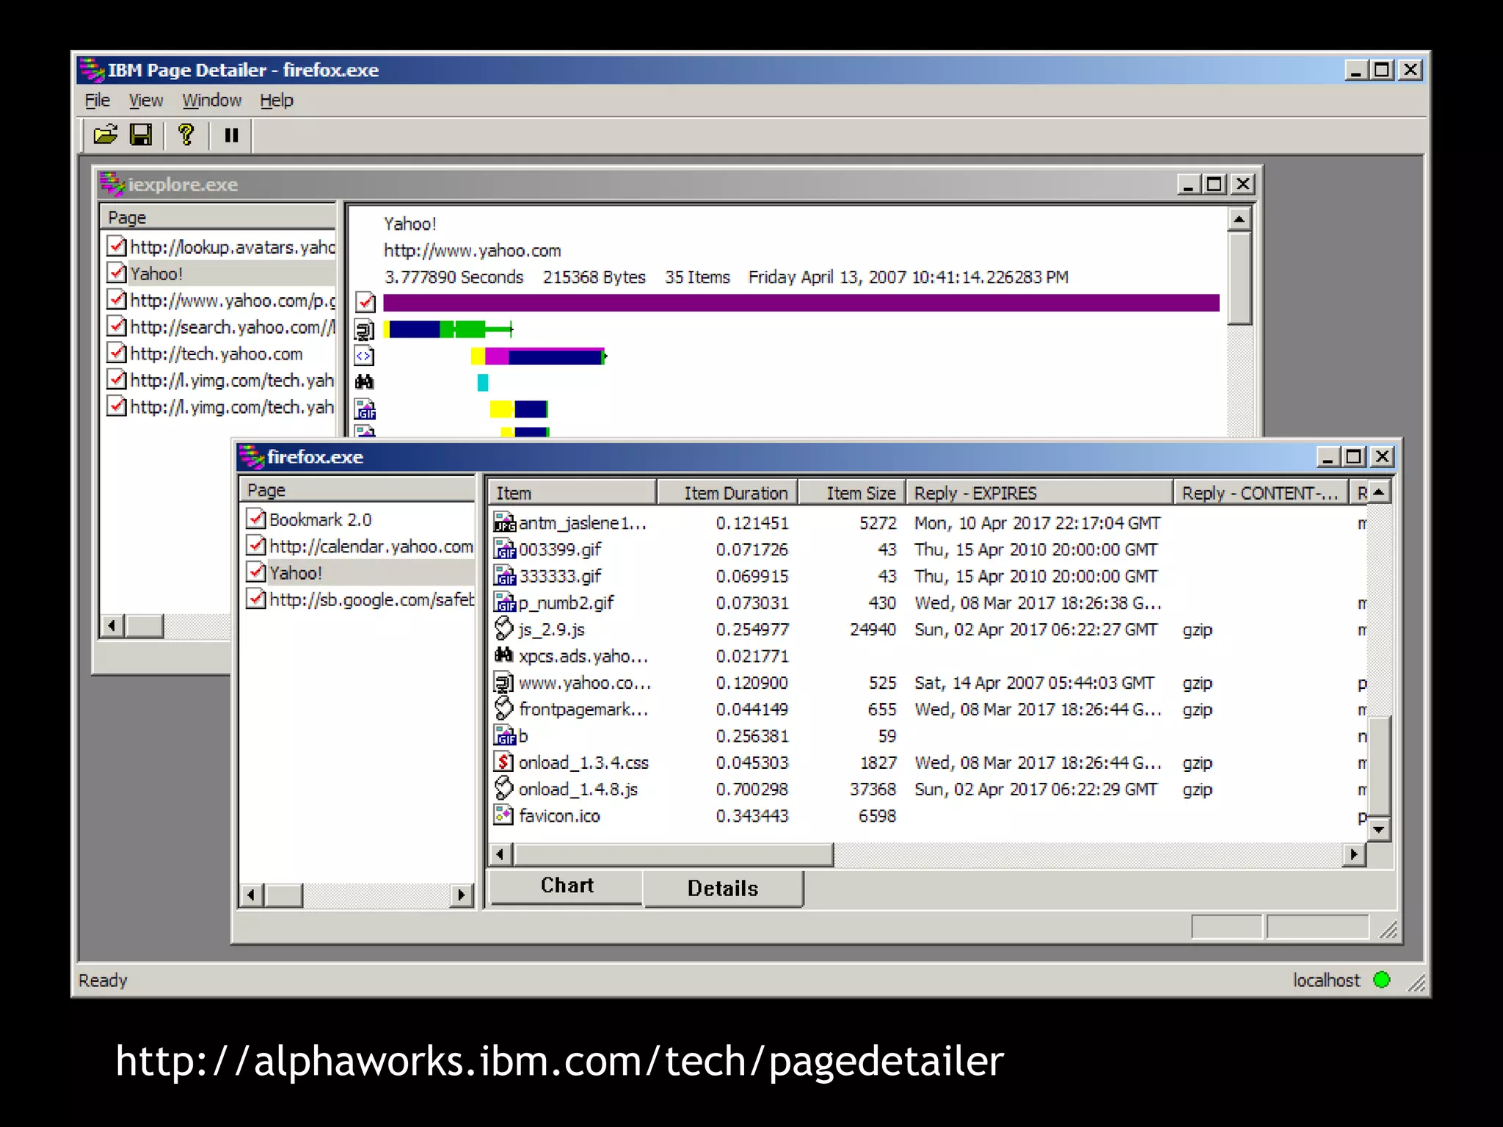1503x1127 pixels.
Task: Click the www.yahoo.co page icon
Action: tap(504, 682)
